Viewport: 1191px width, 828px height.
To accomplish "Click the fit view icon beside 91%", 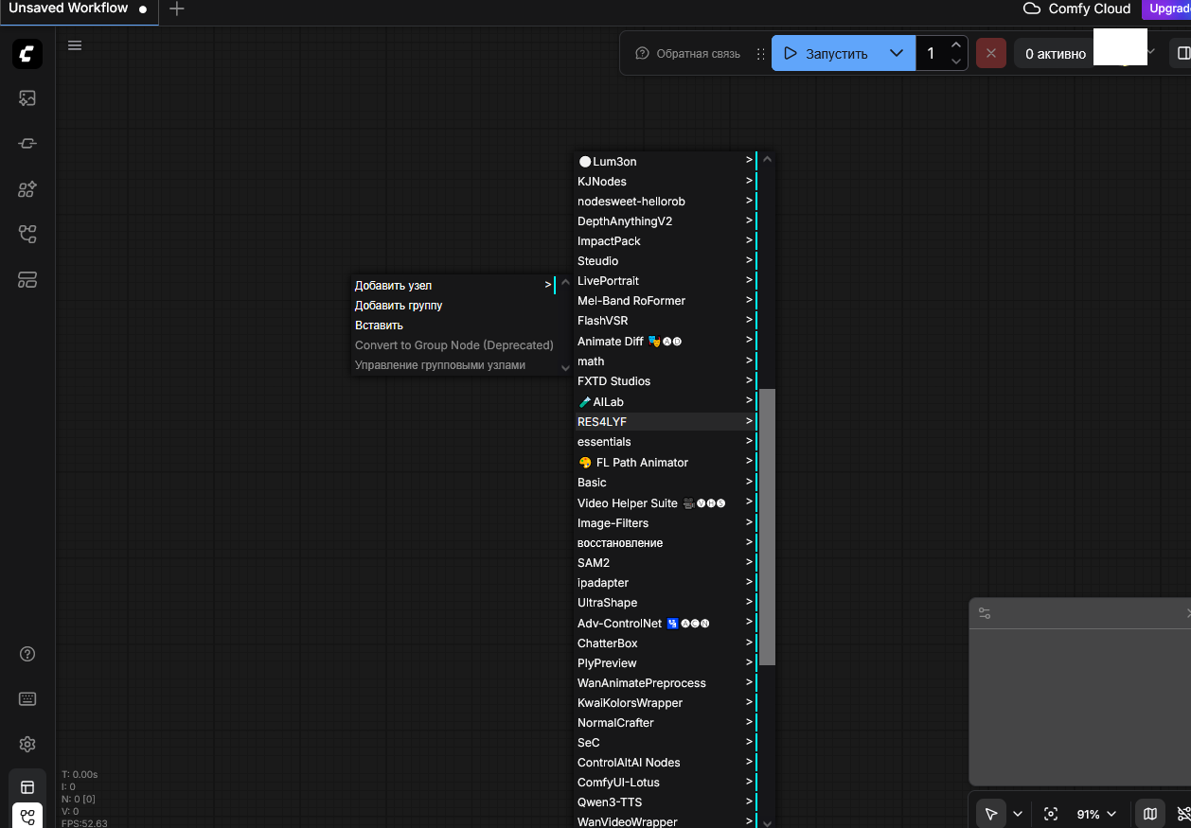I will (1050, 814).
